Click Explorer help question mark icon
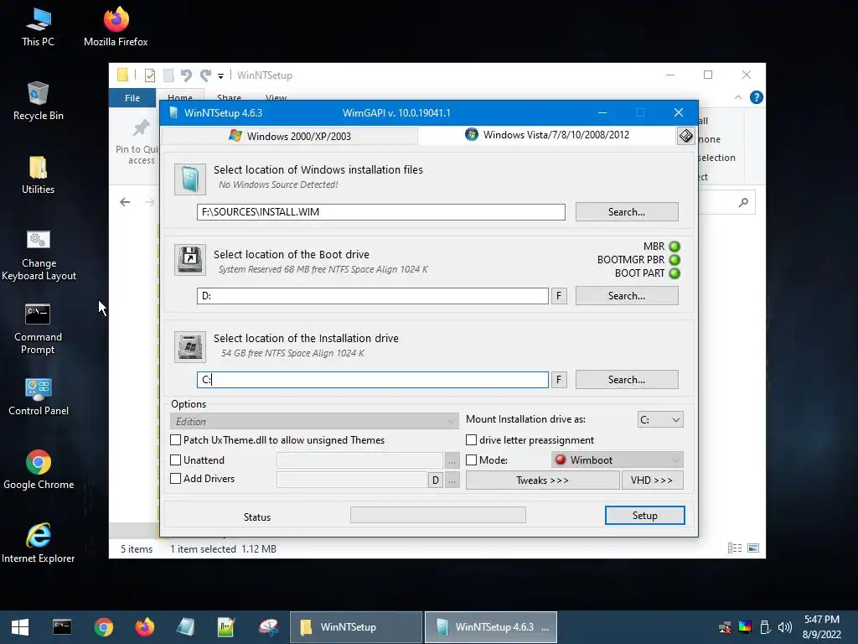Image resolution: width=858 pixels, height=644 pixels. (757, 97)
